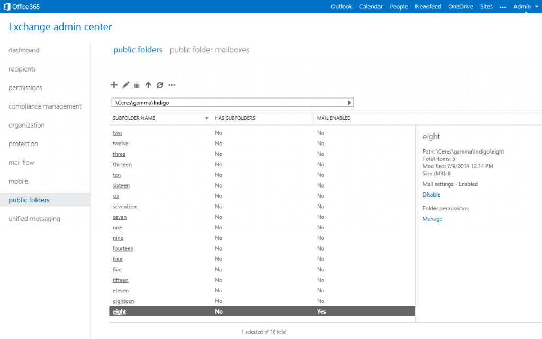Click the pencil edit icon
542x339 pixels.
click(x=125, y=85)
